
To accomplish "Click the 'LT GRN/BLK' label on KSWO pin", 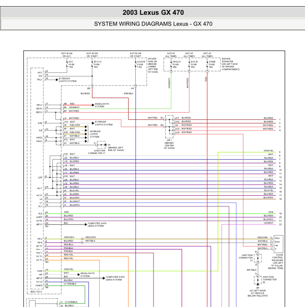I will [x=70, y=284].
